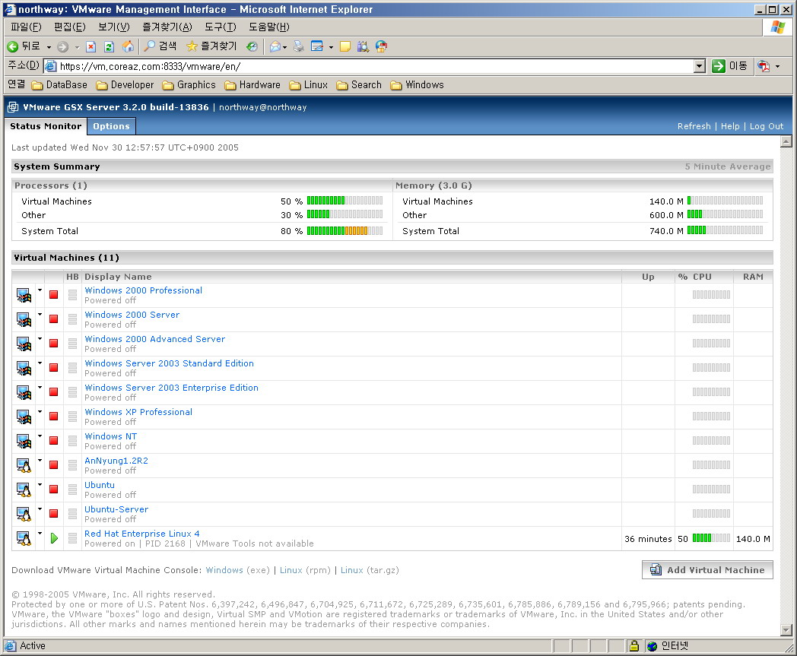The image size is (797, 656).
Task: Expand the address bar URL dropdown
Action: (700, 66)
